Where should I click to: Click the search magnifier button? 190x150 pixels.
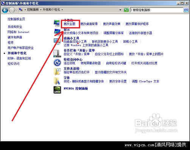(x=186, y=10)
